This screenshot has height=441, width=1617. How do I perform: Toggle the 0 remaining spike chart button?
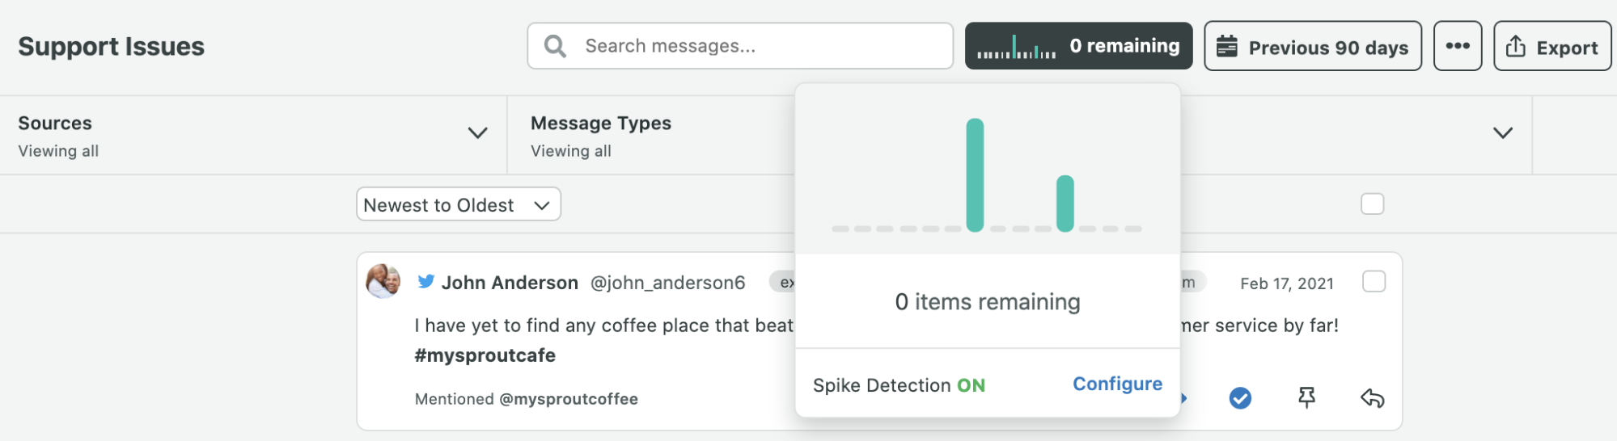click(1078, 46)
